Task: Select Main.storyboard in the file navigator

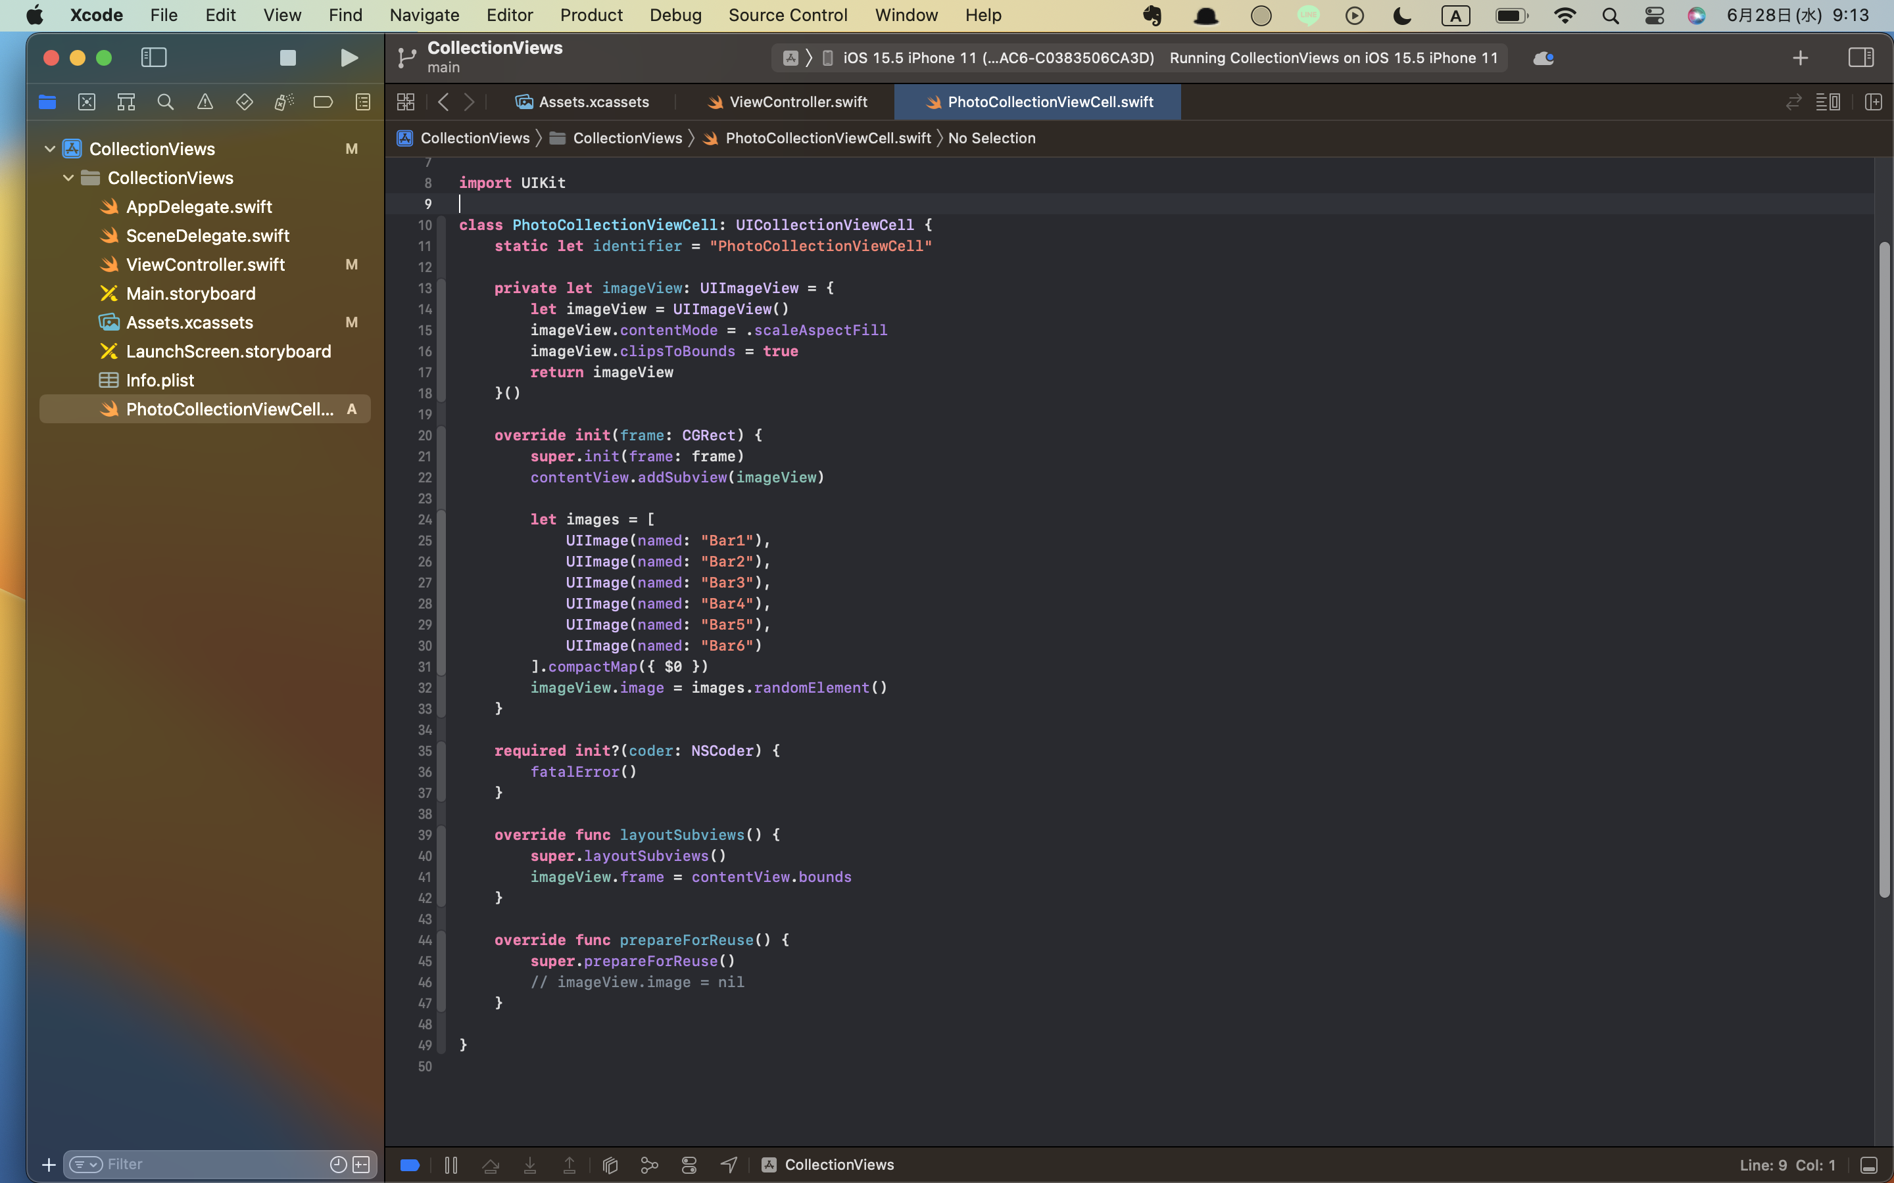Action: coord(190,293)
